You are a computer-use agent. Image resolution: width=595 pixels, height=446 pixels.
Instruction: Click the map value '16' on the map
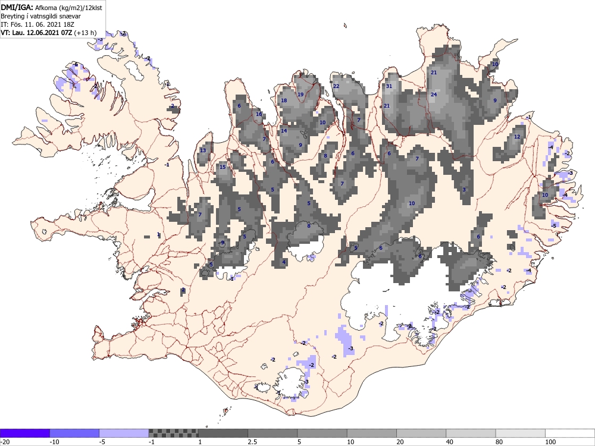coord(259,114)
